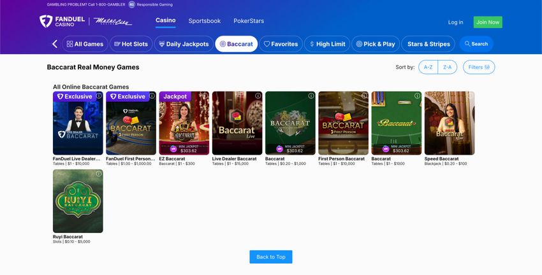The height and width of the screenshot is (275, 542).
Task: Click the 'Speed Baccarat' title text
Action: pyautogui.click(x=441, y=159)
